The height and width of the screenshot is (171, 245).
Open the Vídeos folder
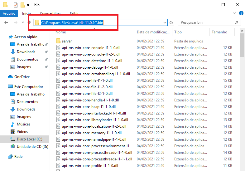click(x=22, y=132)
